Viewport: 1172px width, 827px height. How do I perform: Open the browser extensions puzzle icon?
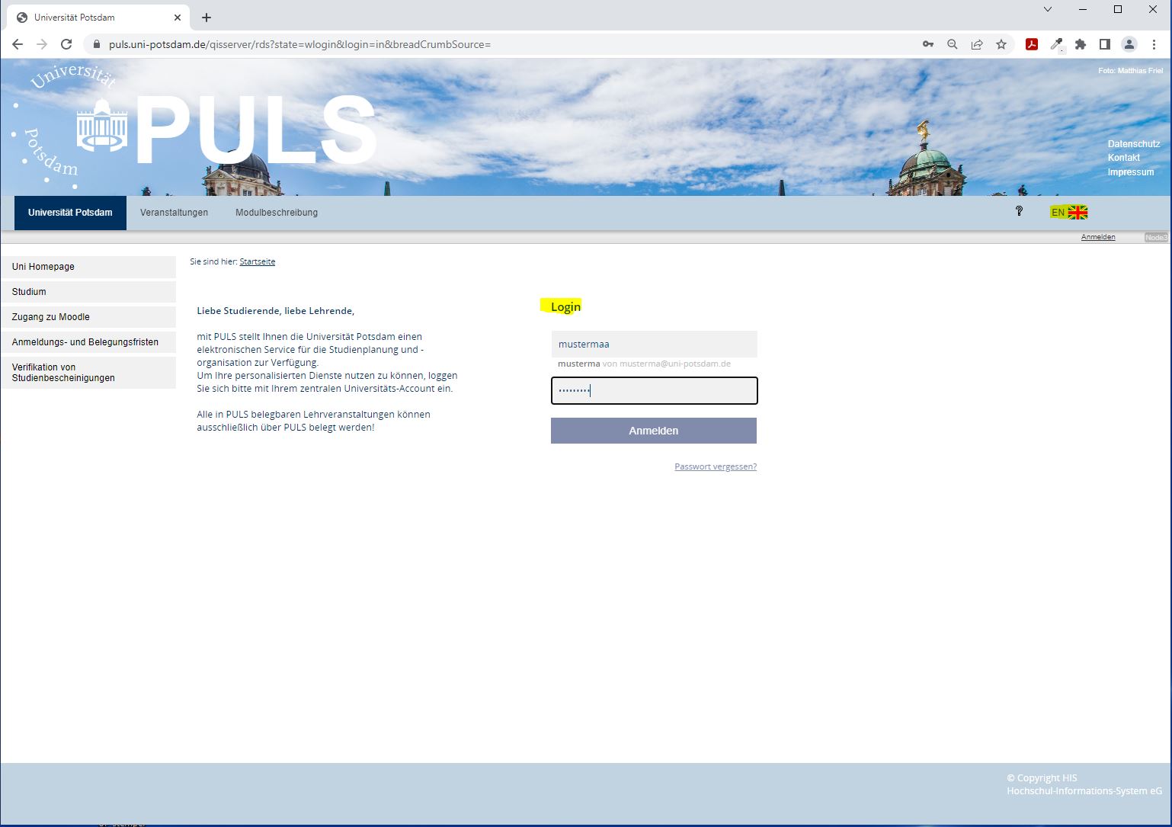click(x=1080, y=44)
